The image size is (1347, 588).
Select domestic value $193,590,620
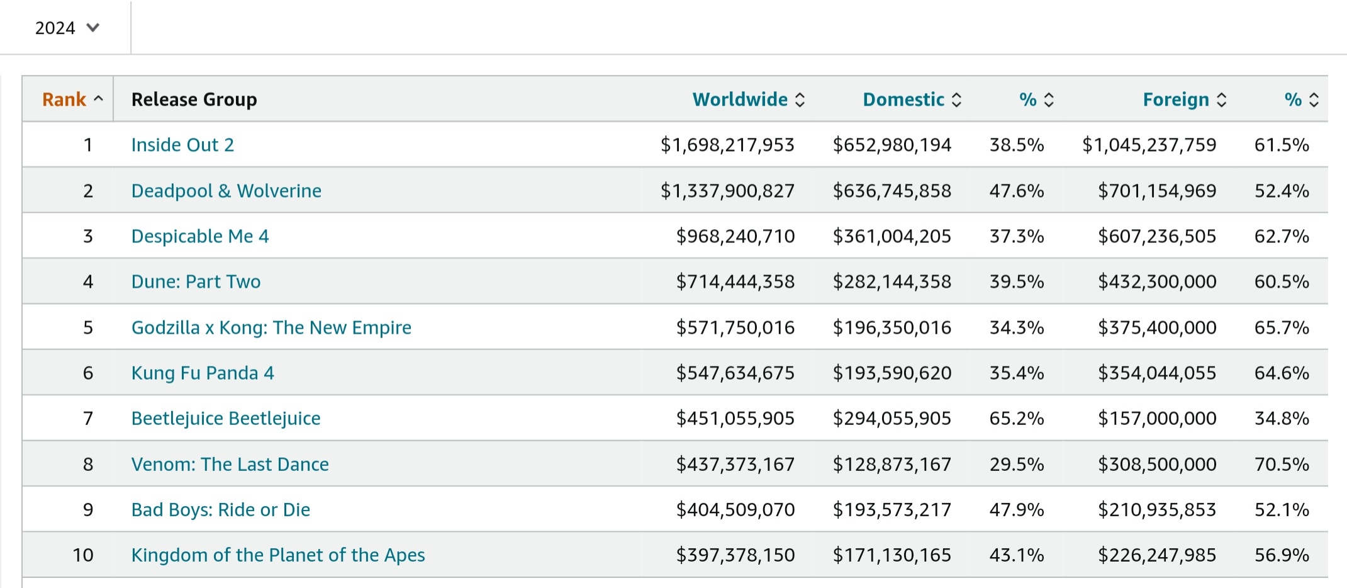892,373
